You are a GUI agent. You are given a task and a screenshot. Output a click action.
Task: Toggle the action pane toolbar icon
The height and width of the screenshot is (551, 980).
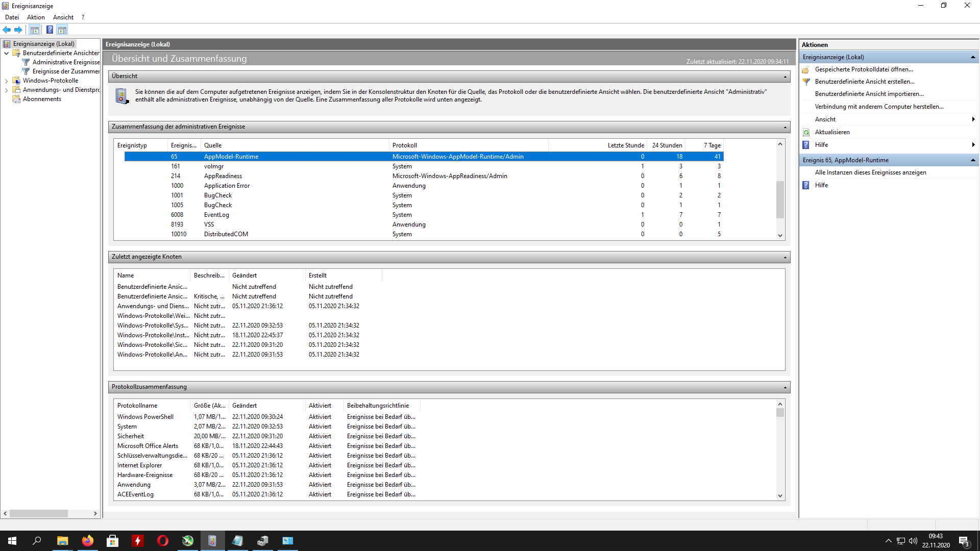[62, 30]
